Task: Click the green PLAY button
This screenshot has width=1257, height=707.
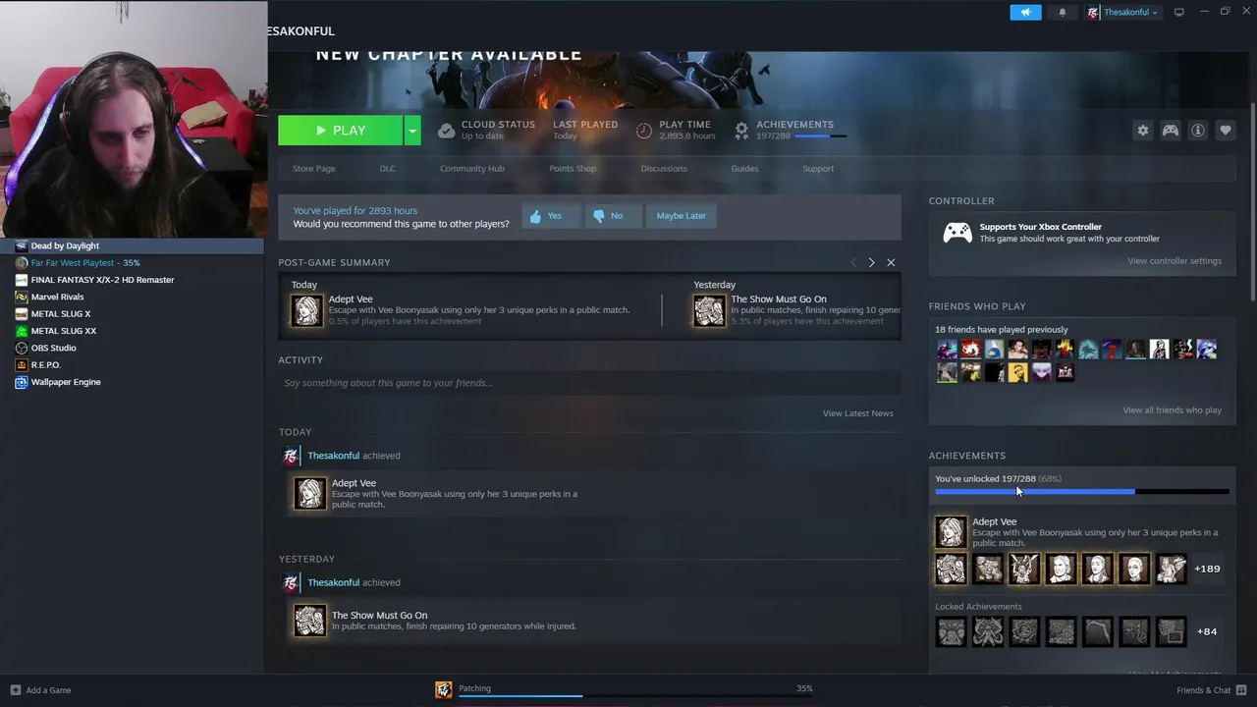Action: click(340, 130)
